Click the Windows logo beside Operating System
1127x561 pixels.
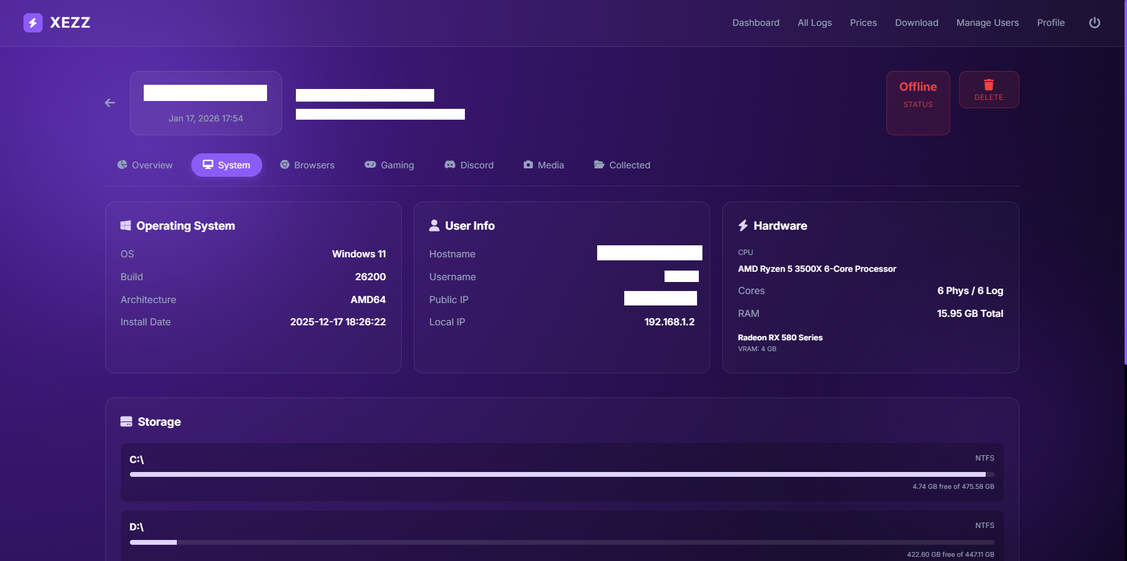(126, 225)
